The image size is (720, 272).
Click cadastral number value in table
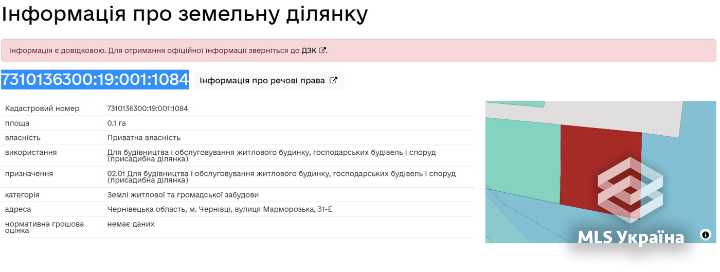coord(148,108)
